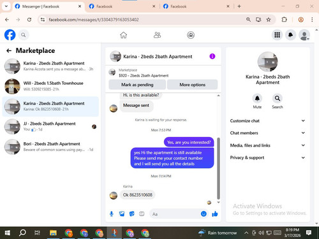Search in conversation magnifier icon
The width and height of the screenshot is (319, 239).
(x=278, y=98)
